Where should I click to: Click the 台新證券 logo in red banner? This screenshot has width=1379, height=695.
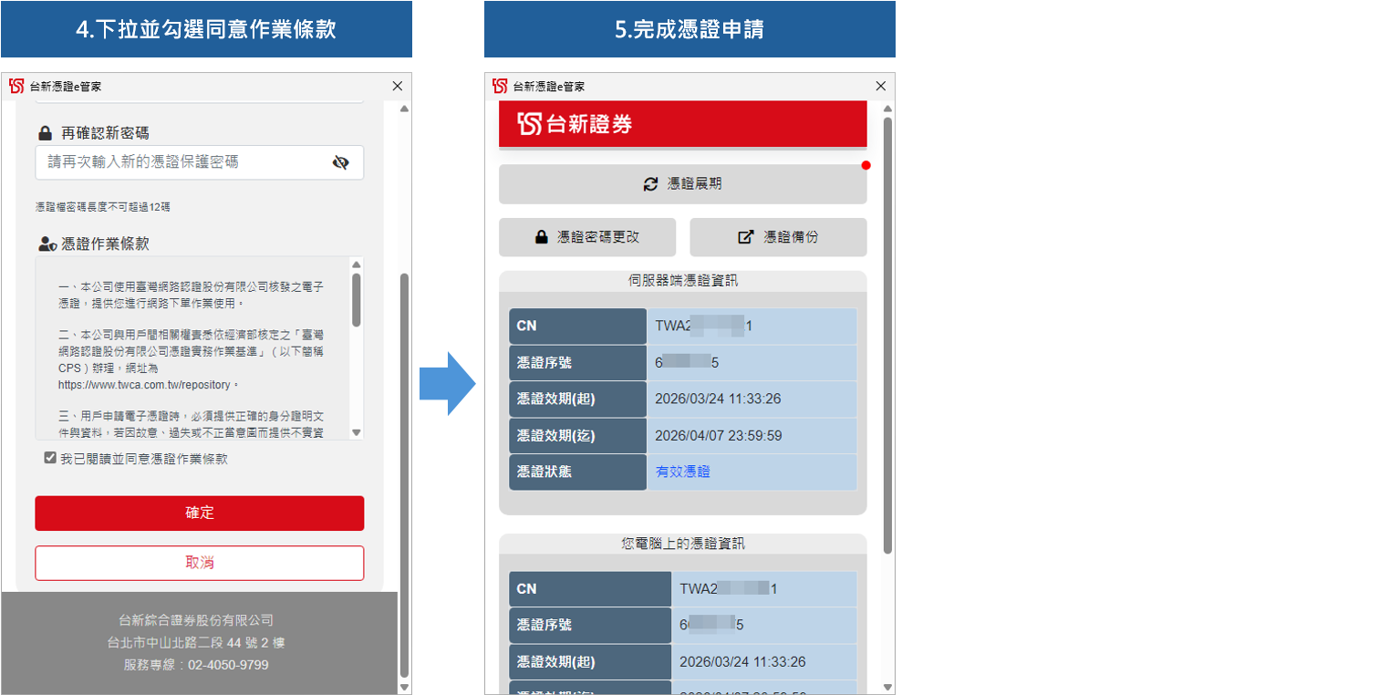575,125
